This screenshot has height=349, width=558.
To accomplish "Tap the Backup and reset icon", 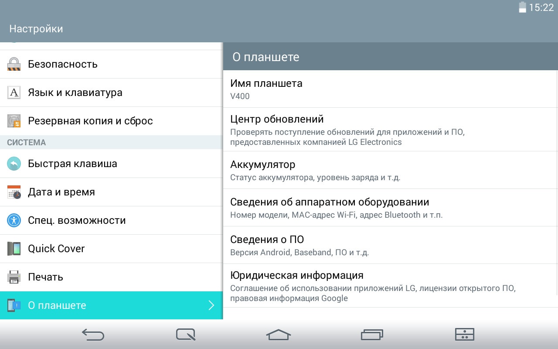I will click(x=14, y=121).
